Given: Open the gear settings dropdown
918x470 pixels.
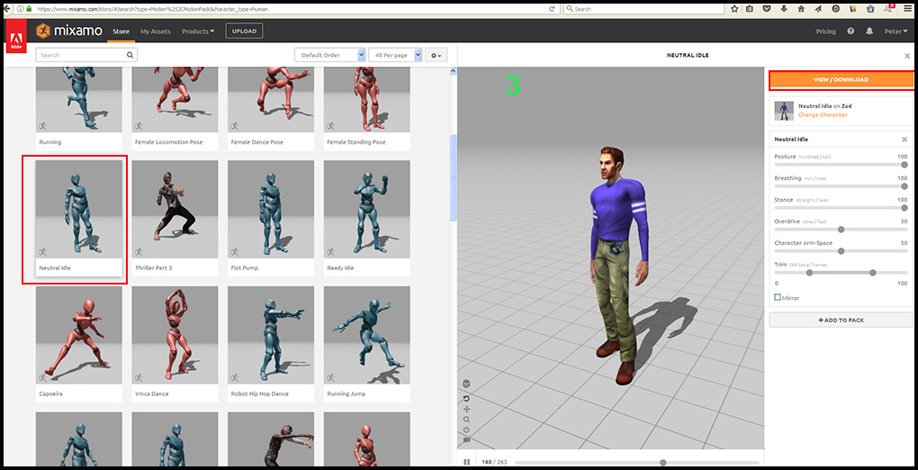Looking at the screenshot, I should tap(436, 55).
